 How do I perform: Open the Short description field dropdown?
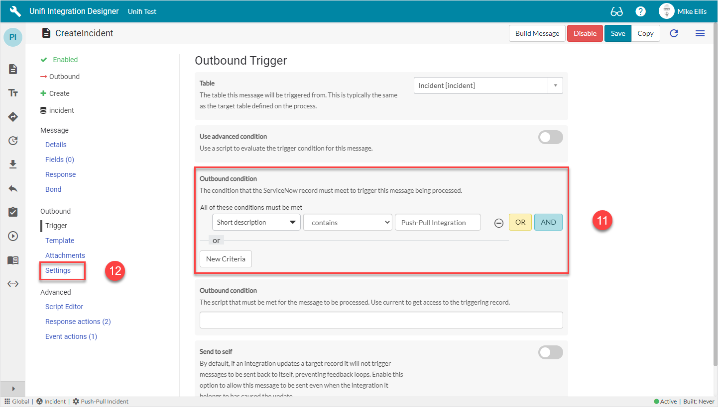[256, 222]
